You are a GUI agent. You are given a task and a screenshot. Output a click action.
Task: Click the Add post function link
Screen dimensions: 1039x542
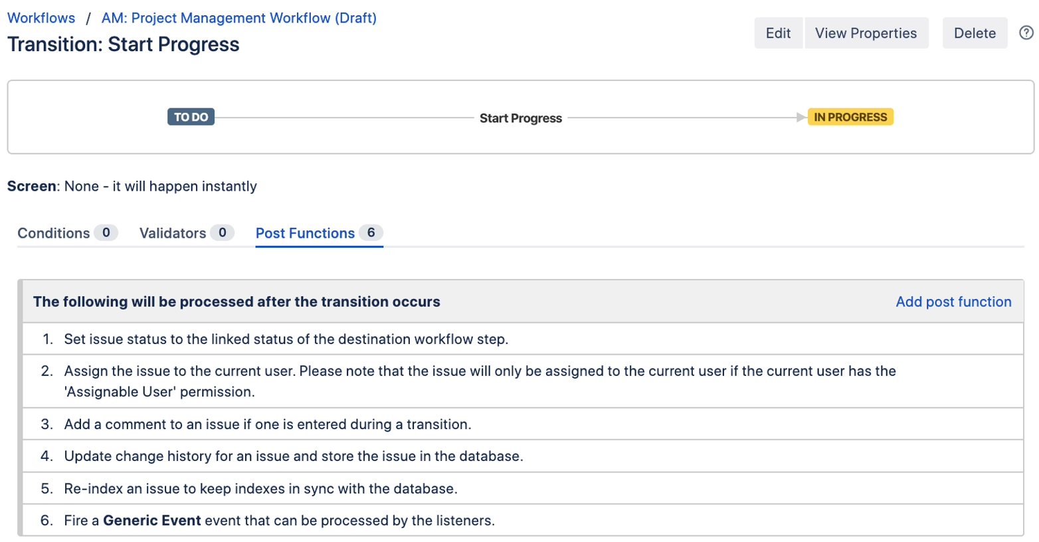pyautogui.click(x=953, y=302)
